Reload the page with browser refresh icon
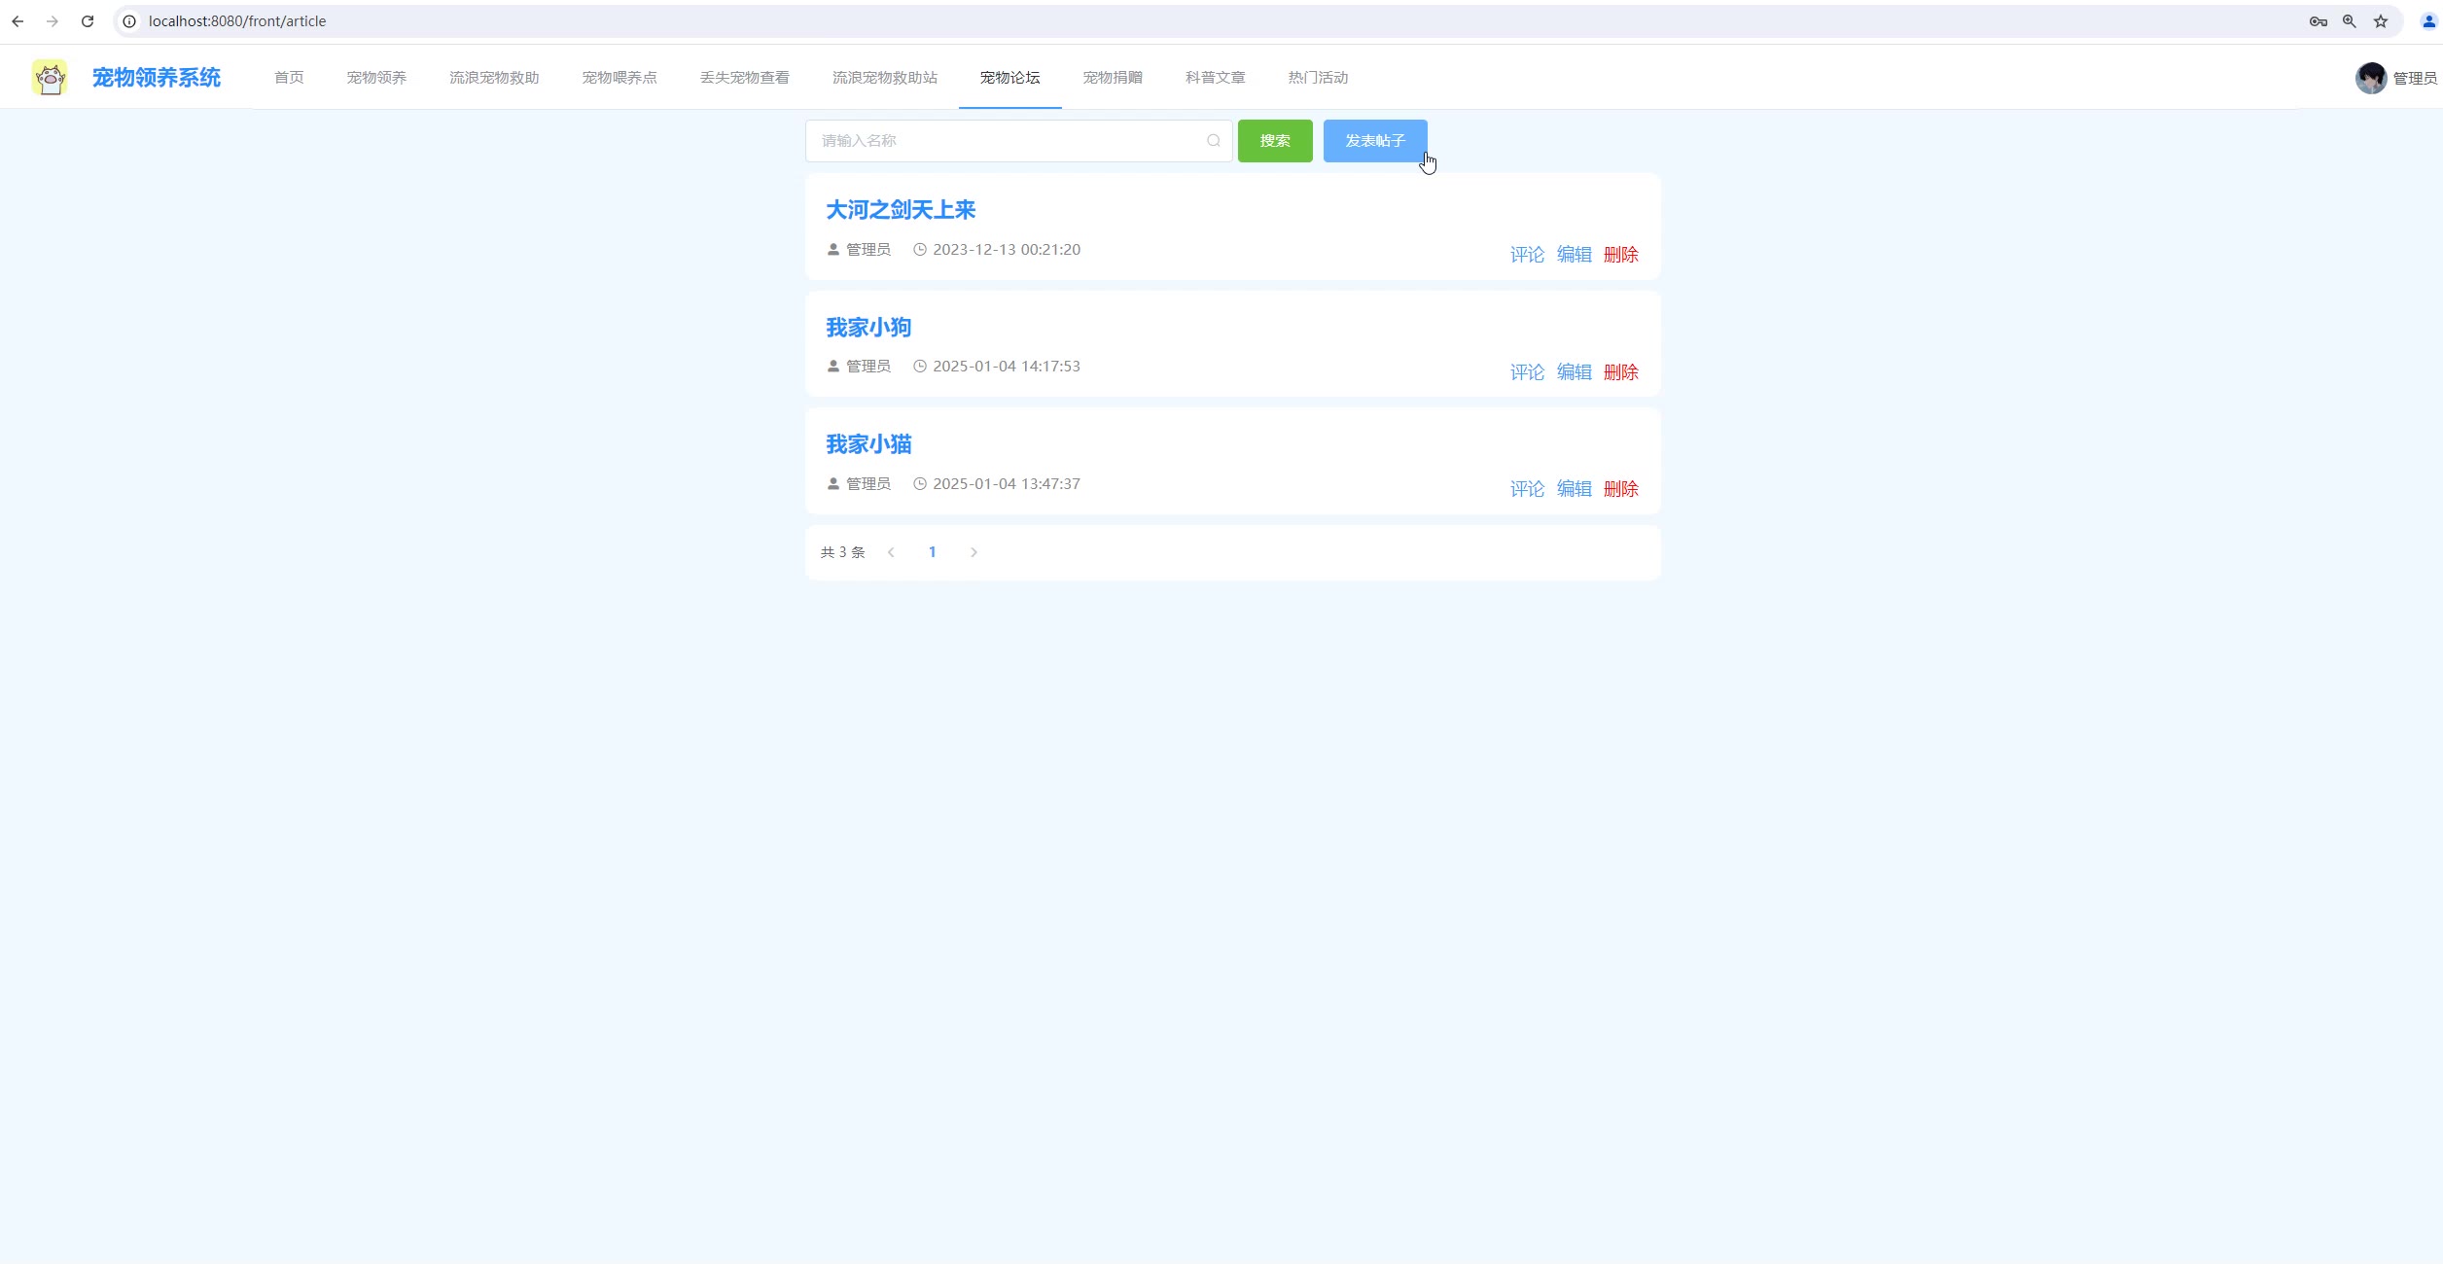Screen dimensions: 2443x1264 tap(88, 21)
